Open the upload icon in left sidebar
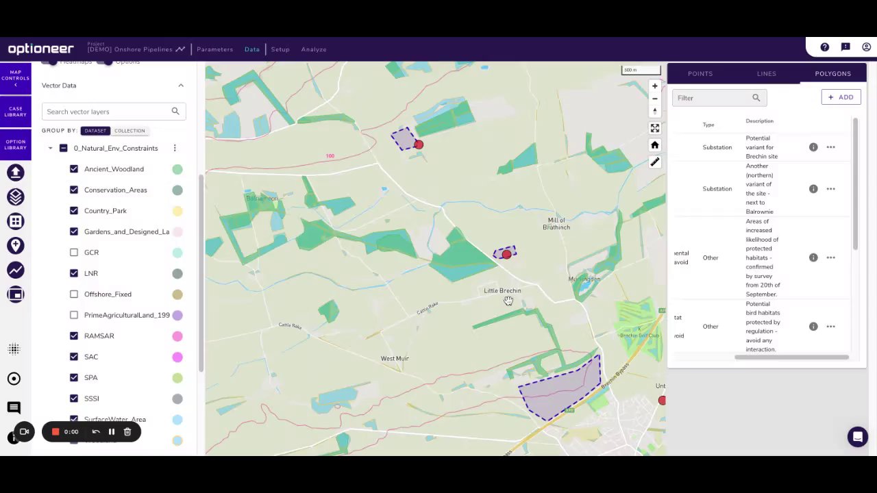 coord(15,173)
